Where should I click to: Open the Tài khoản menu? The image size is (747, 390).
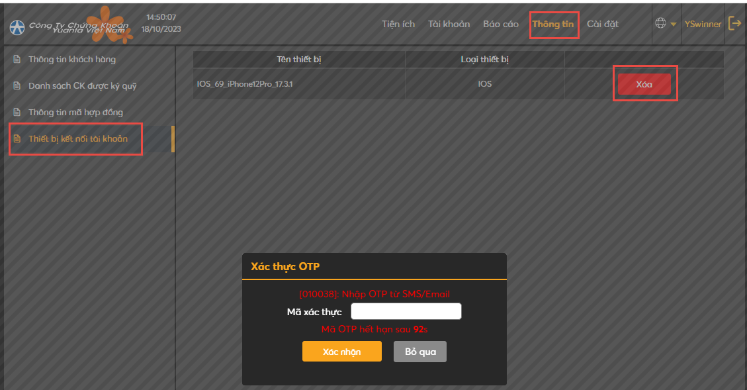[449, 24]
